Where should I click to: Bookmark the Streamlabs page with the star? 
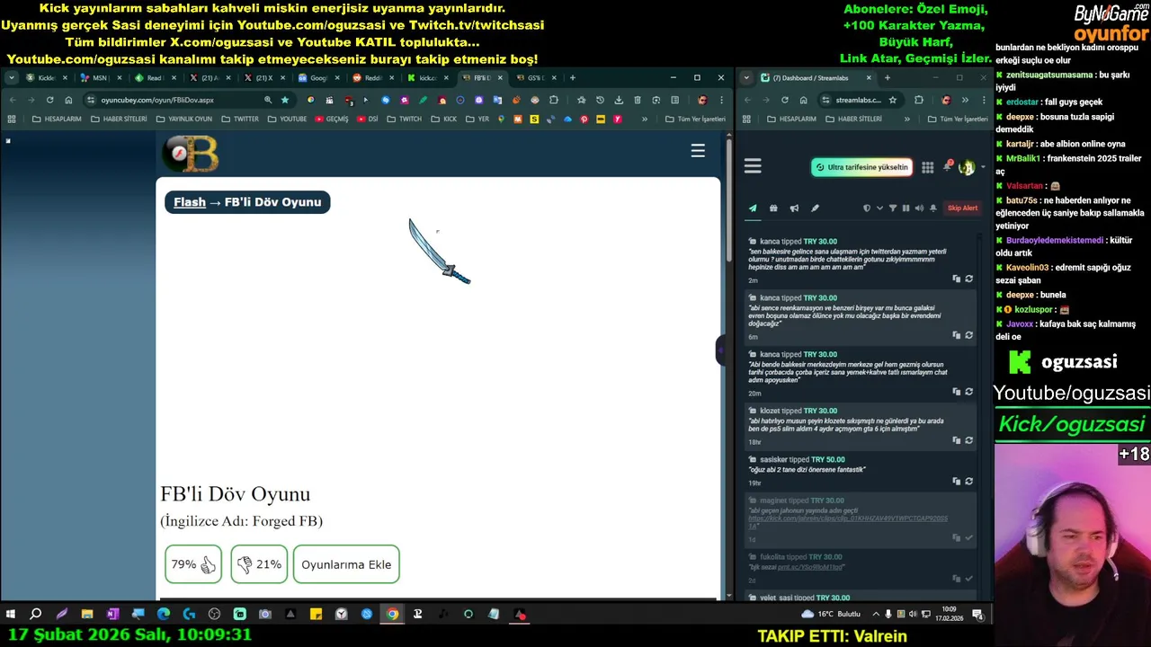pos(892,100)
